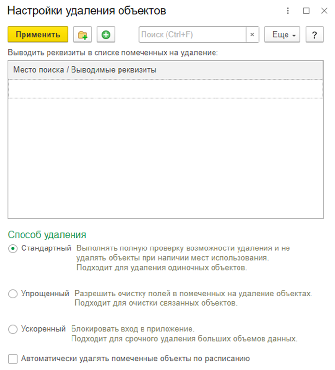Viewport: 335px width, 370px height.
Task: Open the three-dot window menu in title bar
Action: pyautogui.click(x=288, y=10)
